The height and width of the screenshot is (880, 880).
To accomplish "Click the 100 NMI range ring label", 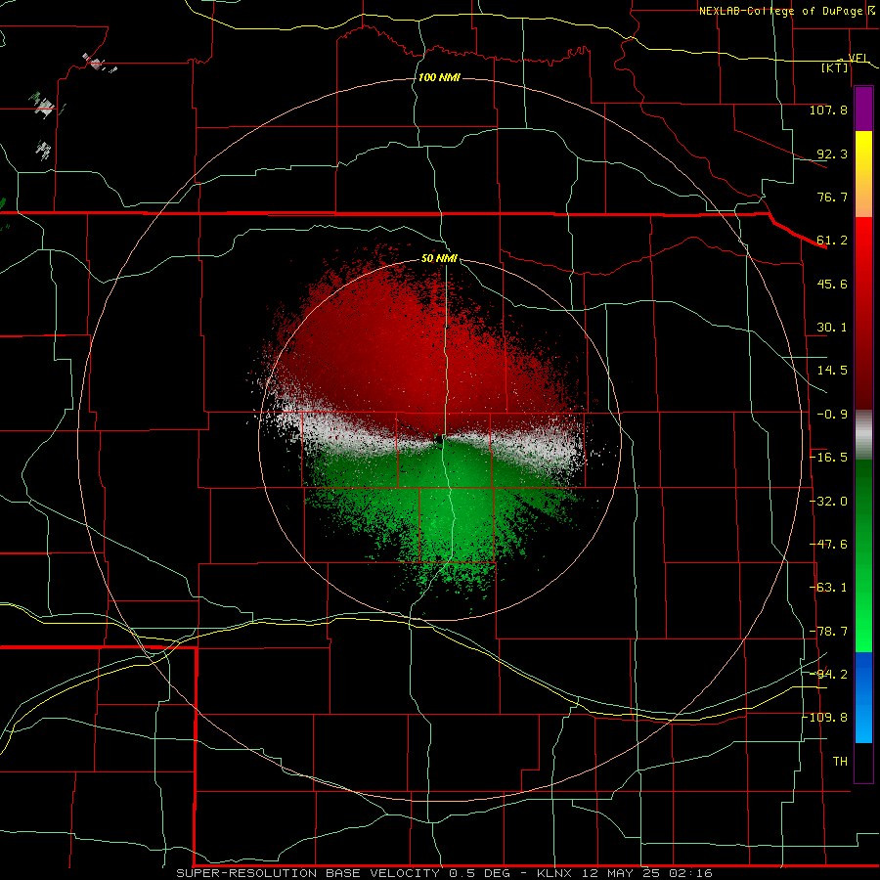I will coord(439,77).
